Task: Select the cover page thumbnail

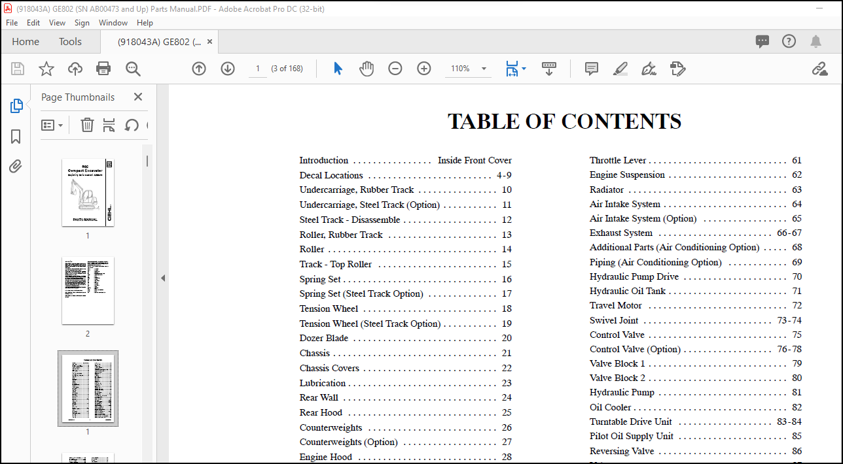Action: pos(88,193)
